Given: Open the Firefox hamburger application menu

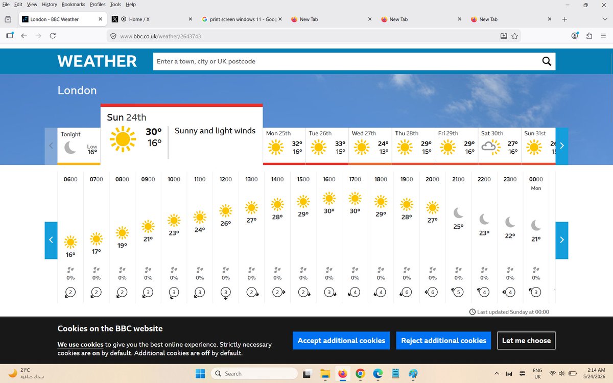Looking at the screenshot, I should tap(604, 36).
